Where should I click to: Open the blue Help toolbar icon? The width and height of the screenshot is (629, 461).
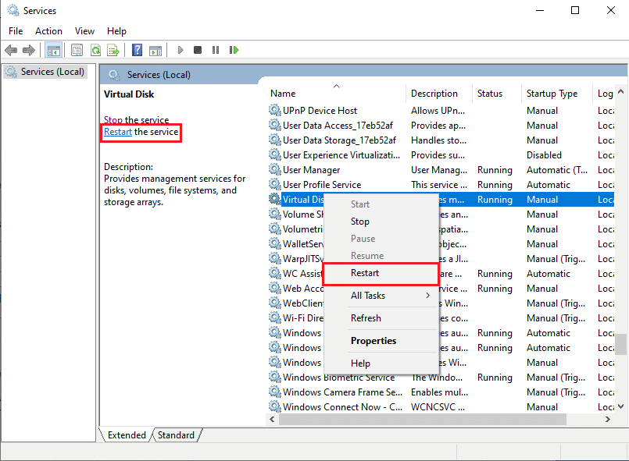pos(137,50)
